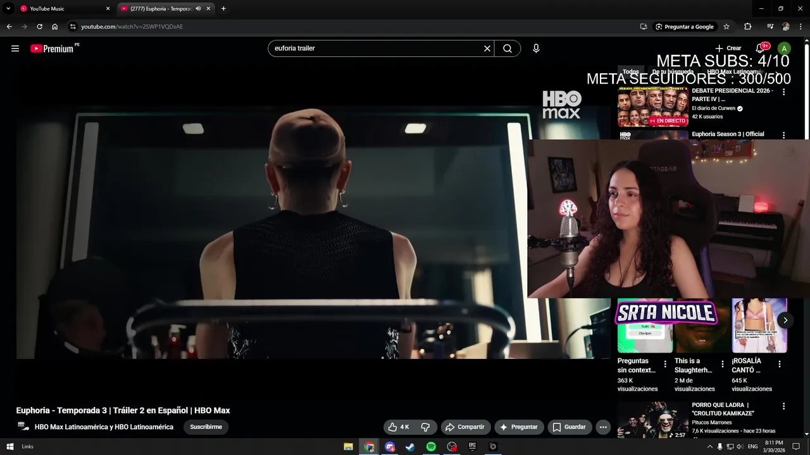This screenshot has width=810, height=455.
Task: Like the video with thumbs up
Action: click(x=399, y=427)
